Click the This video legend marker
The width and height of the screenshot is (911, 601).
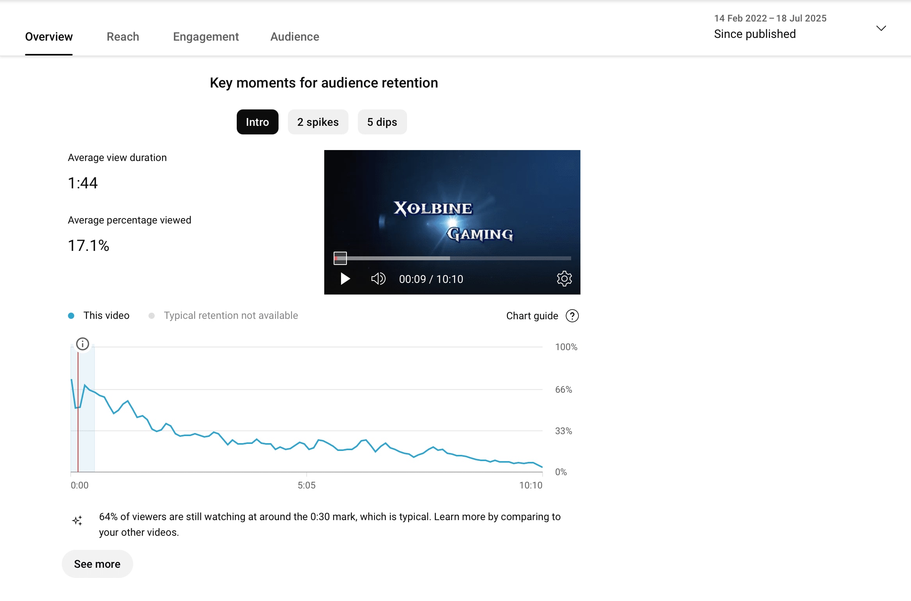coord(71,315)
